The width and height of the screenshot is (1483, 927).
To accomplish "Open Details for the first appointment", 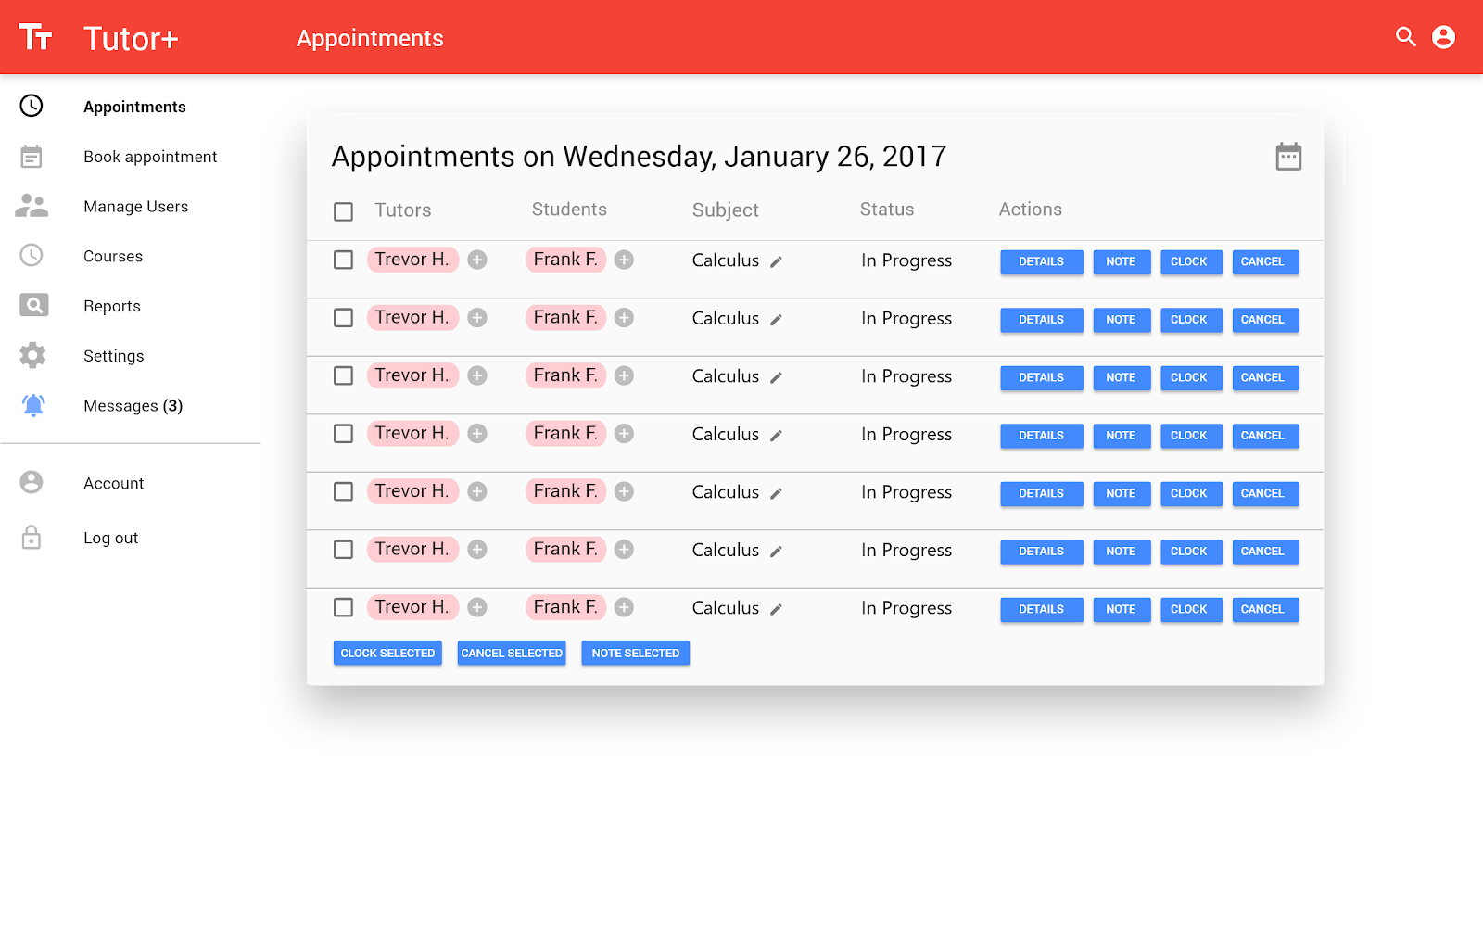I will 1041,262.
